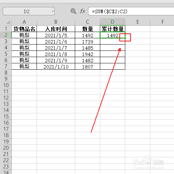Select the date cell 2021/1/5
174x174 pixels.
click(x=56, y=35)
